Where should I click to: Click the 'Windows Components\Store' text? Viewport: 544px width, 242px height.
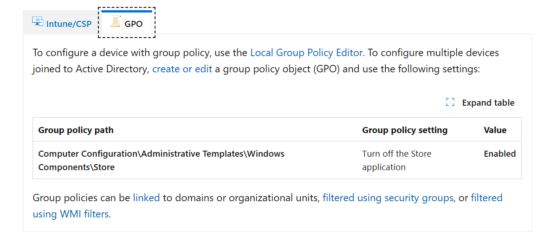pos(162,160)
